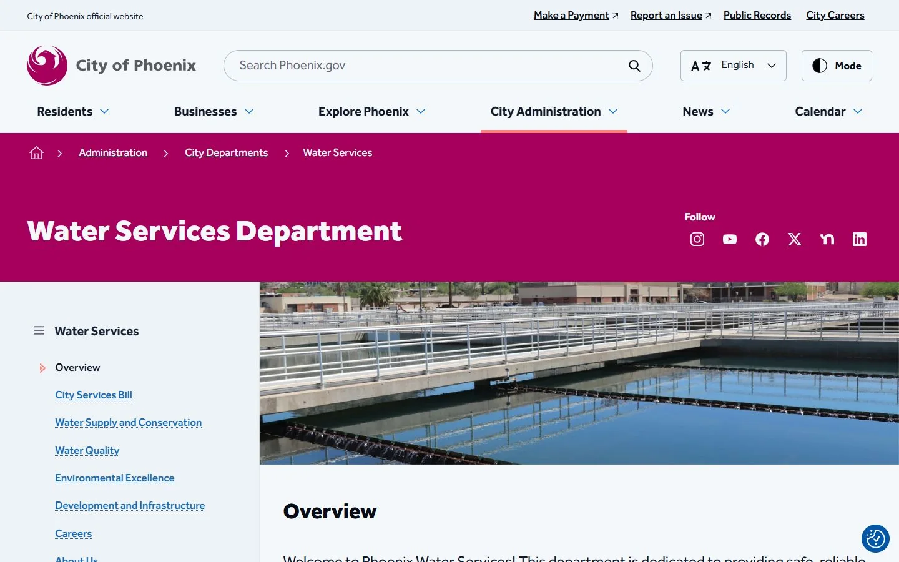Screen dimensions: 899x562
Task: Open Water Supply and Conservation link
Action: click(129, 423)
